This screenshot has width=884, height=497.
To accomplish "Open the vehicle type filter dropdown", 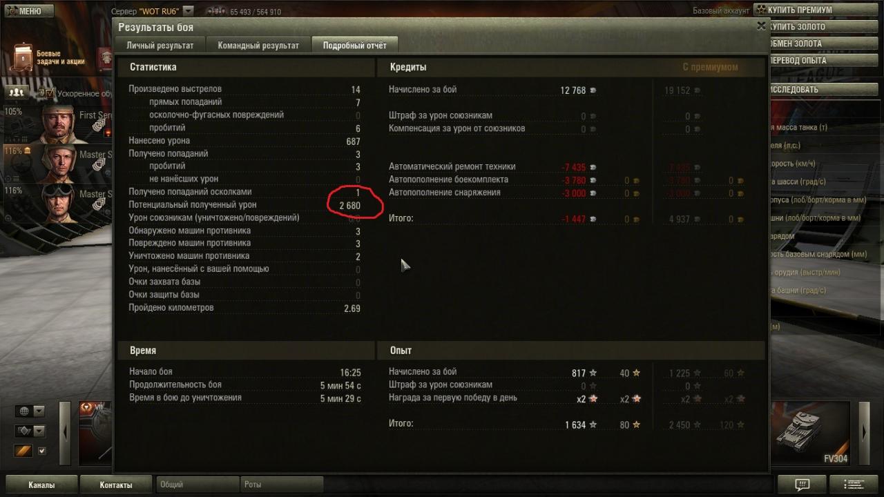I will tap(30, 431).
